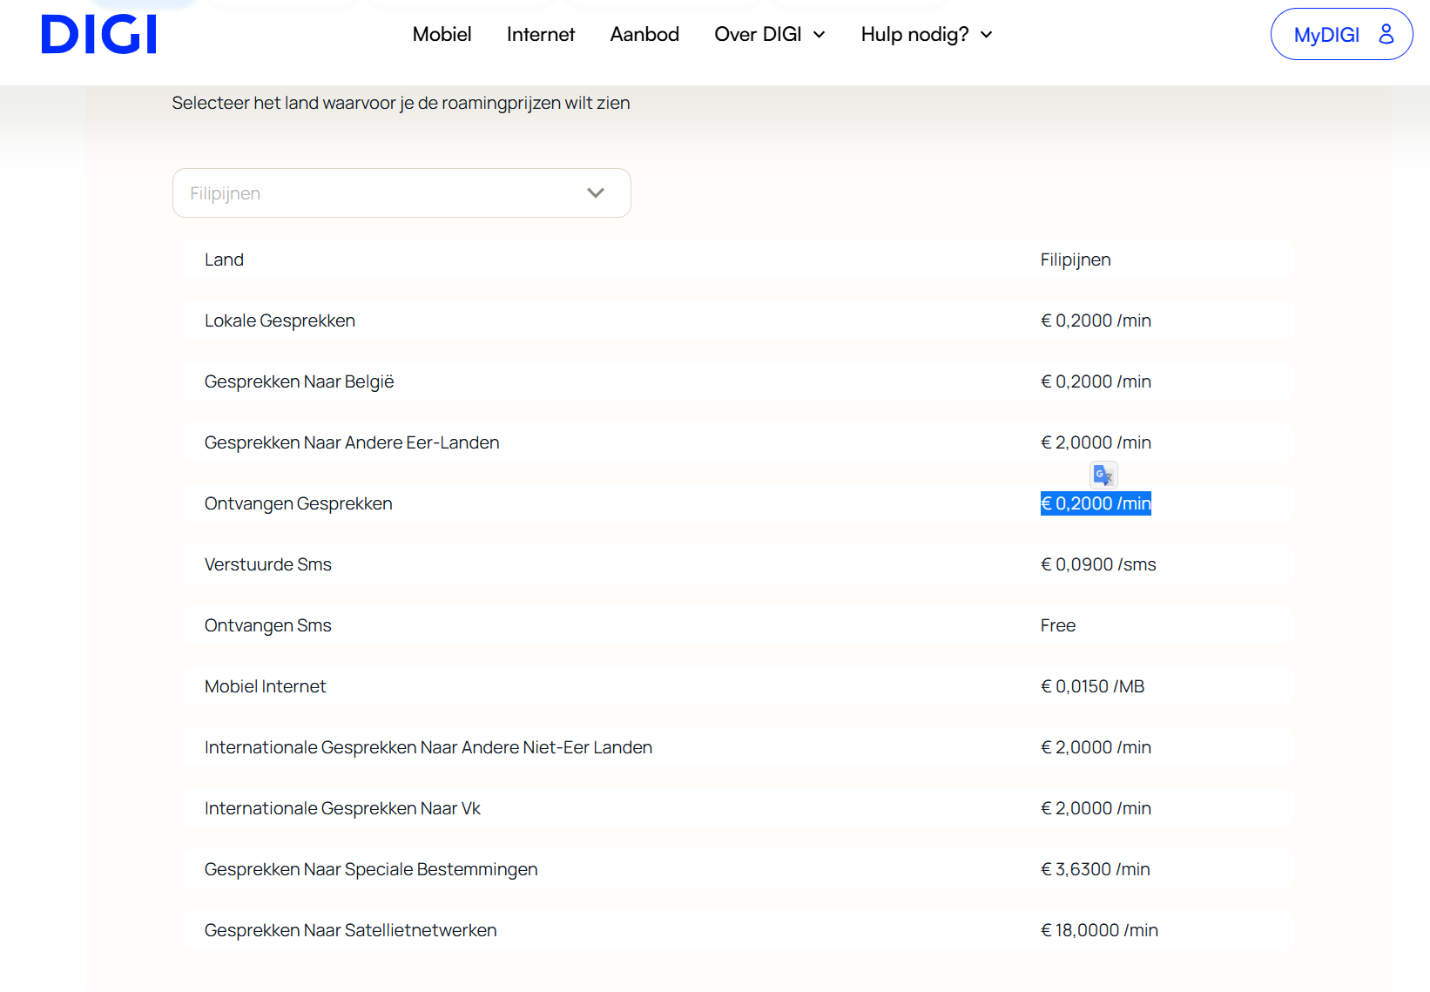Select Aanbod in the navigation bar
Viewport: 1430px width, 992px height.
644,35
